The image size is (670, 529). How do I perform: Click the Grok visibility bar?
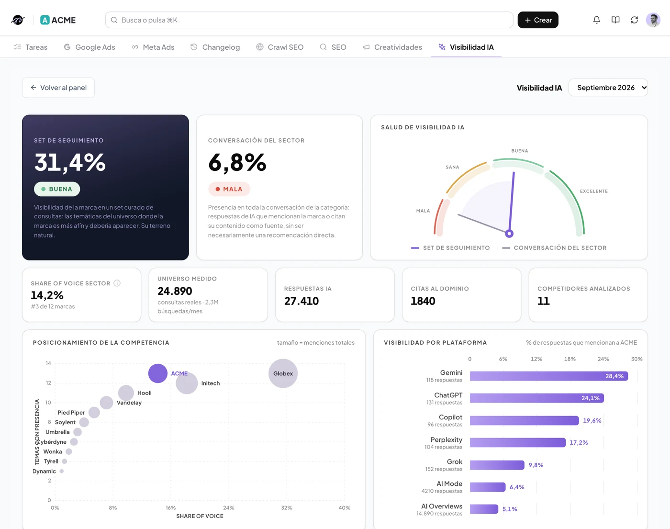tap(497, 465)
